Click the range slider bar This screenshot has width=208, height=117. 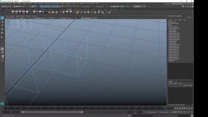pos(52,112)
